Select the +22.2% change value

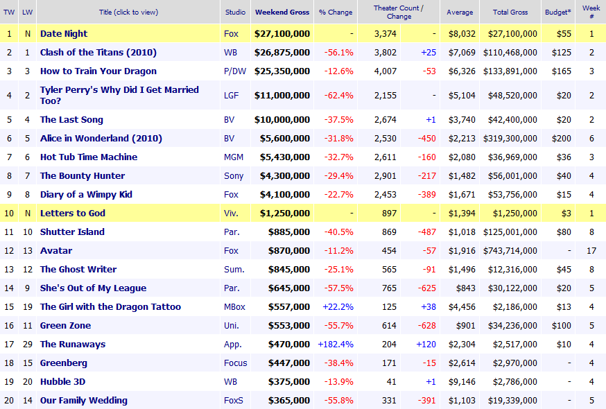click(x=338, y=306)
